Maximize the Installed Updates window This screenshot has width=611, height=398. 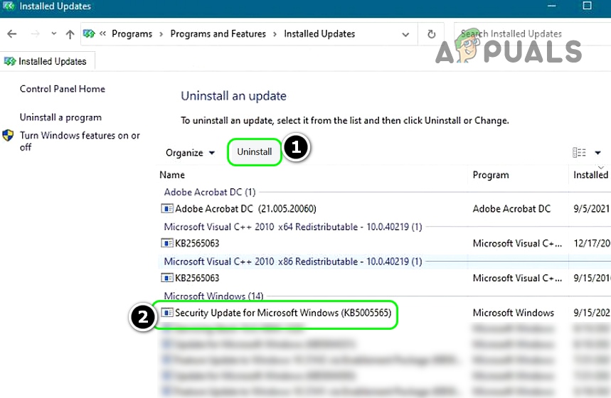(x=587, y=6)
